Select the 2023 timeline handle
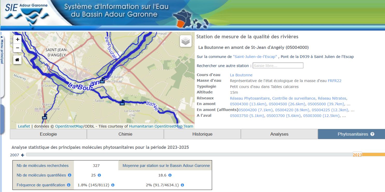 click(357, 155)
